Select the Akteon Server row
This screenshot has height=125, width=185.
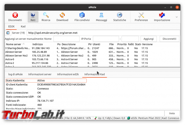click(x=92, y=52)
